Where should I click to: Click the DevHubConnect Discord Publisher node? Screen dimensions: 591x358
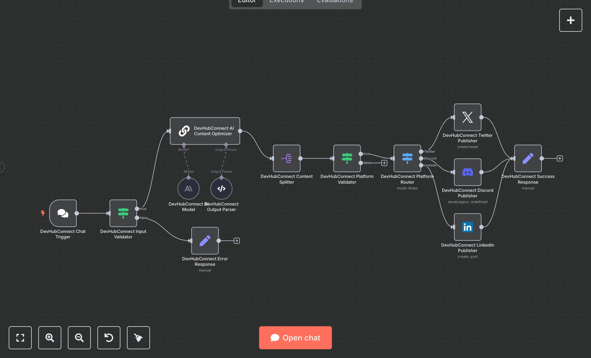(467, 172)
